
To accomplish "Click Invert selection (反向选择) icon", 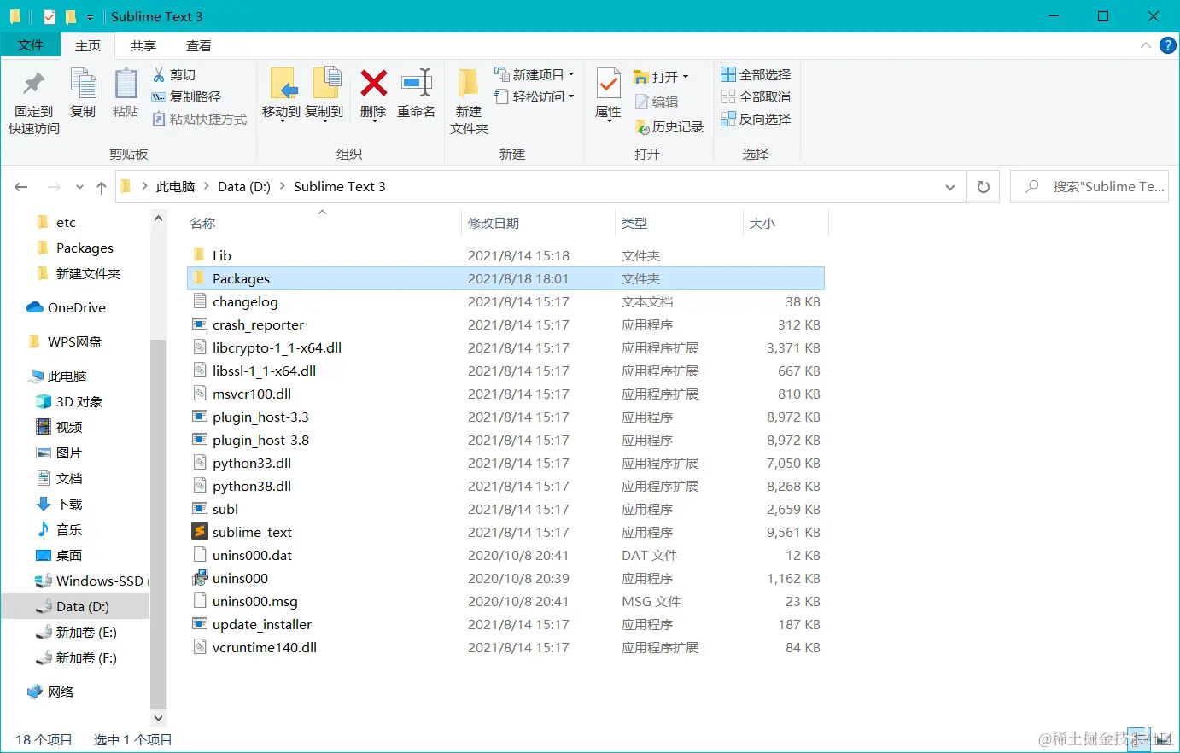I will [x=728, y=119].
